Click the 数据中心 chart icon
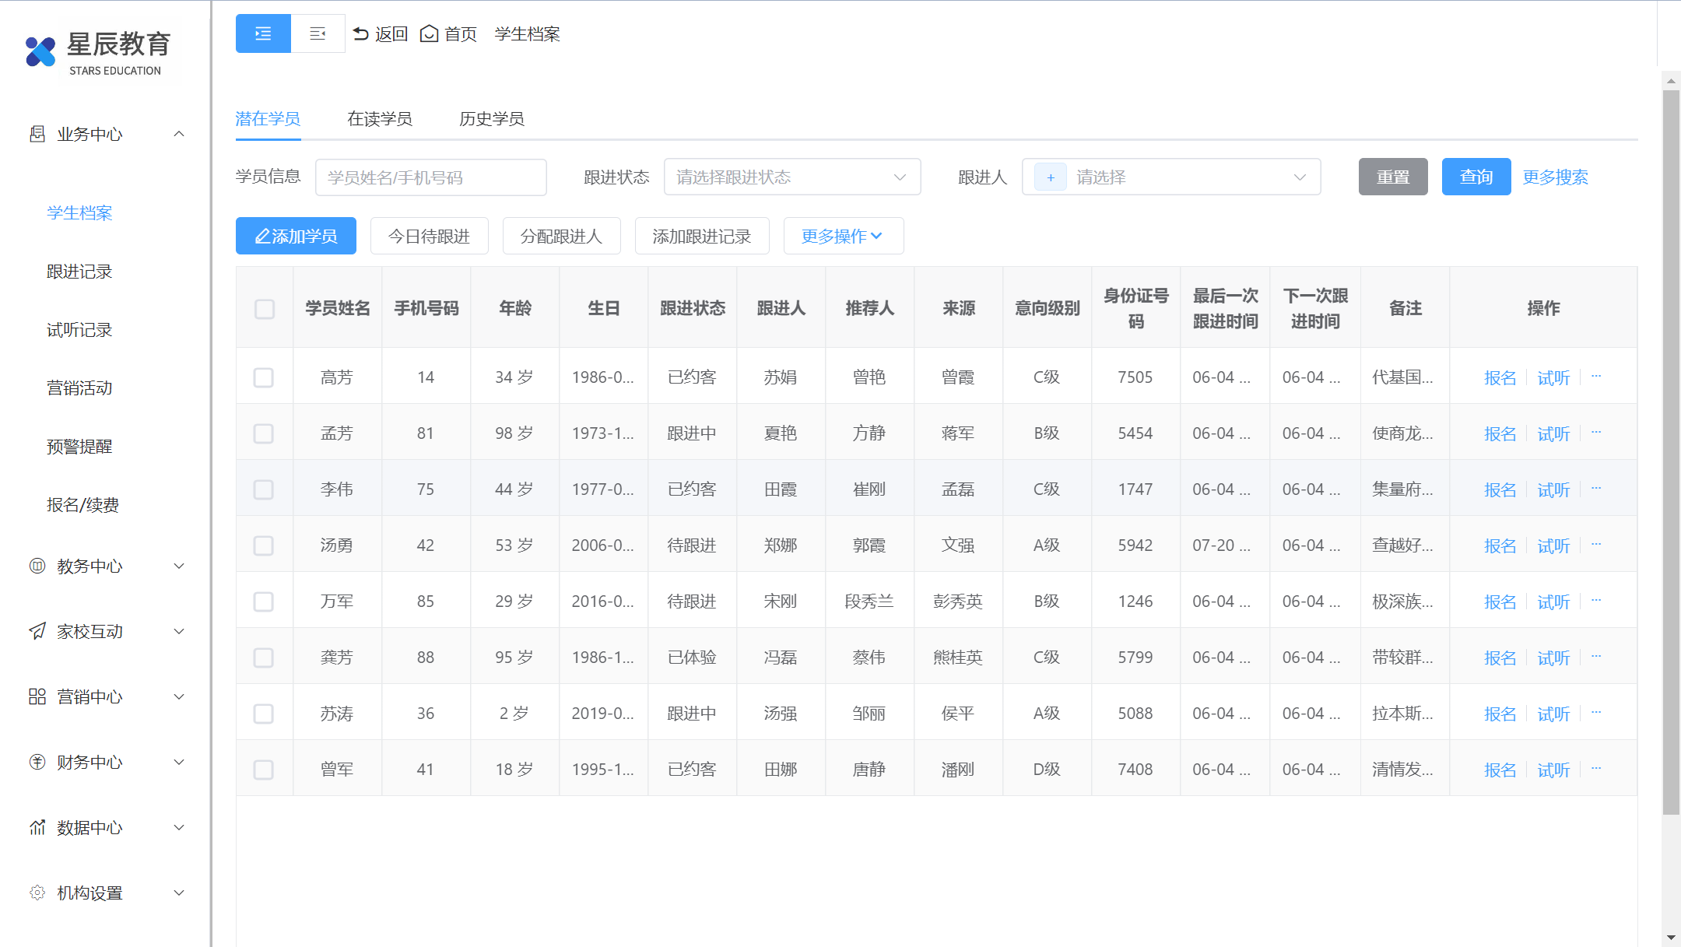Screen dimensions: 1681x947 (37, 827)
